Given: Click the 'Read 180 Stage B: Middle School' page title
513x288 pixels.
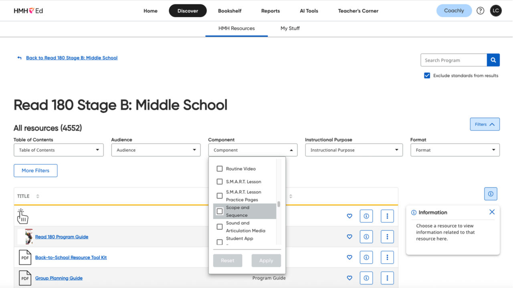Looking at the screenshot, I should point(121,105).
